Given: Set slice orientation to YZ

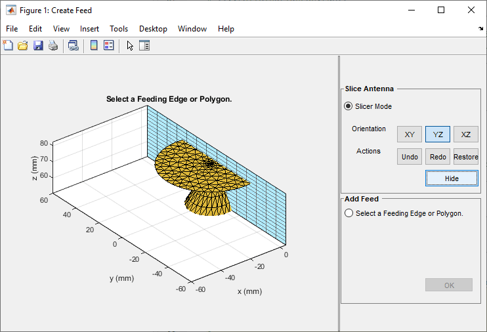Looking at the screenshot, I should (438, 134).
